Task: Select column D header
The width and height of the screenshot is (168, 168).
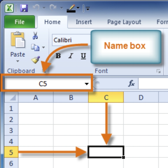Action: 141,97
